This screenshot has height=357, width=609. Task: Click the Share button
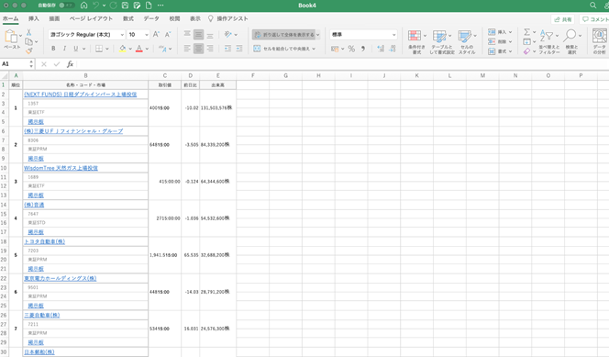coord(563,19)
